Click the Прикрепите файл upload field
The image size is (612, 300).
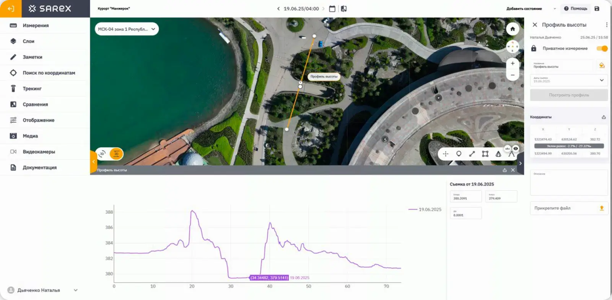[569, 208]
